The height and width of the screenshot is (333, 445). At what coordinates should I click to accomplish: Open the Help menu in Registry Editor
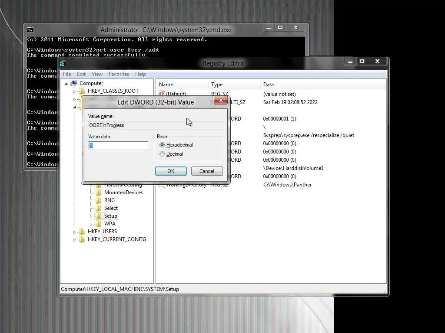coord(140,74)
